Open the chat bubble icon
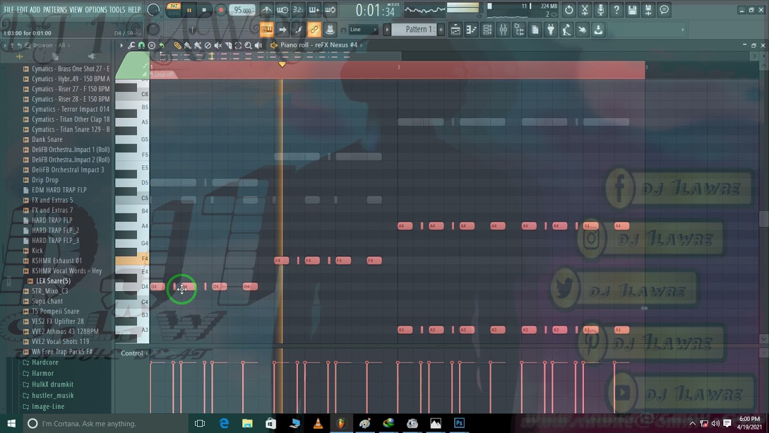 pos(664,10)
